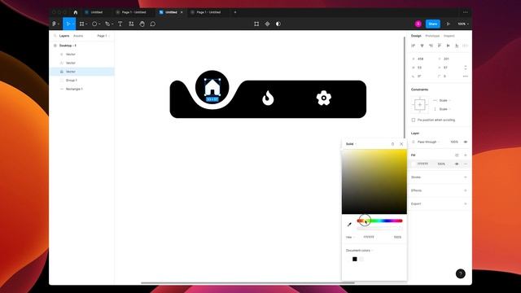Open the Layers tab
Viewport: 521px width, 293px height.
pyautogui.click(x=64, y=36)
